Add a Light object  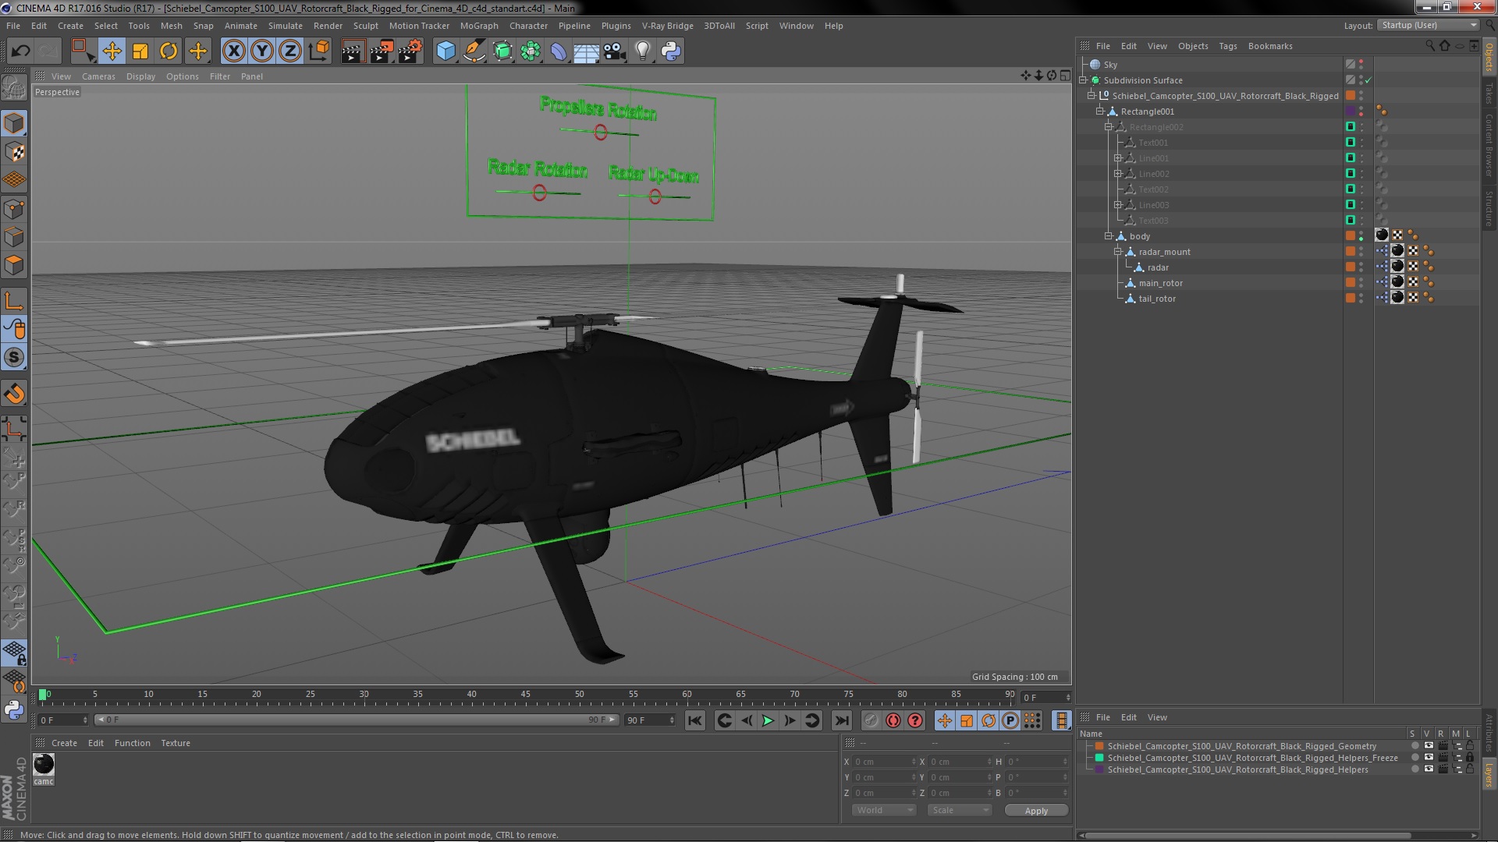coord(642,51)
